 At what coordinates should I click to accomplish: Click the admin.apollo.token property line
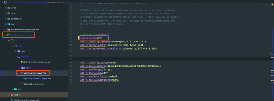[121, 66]
